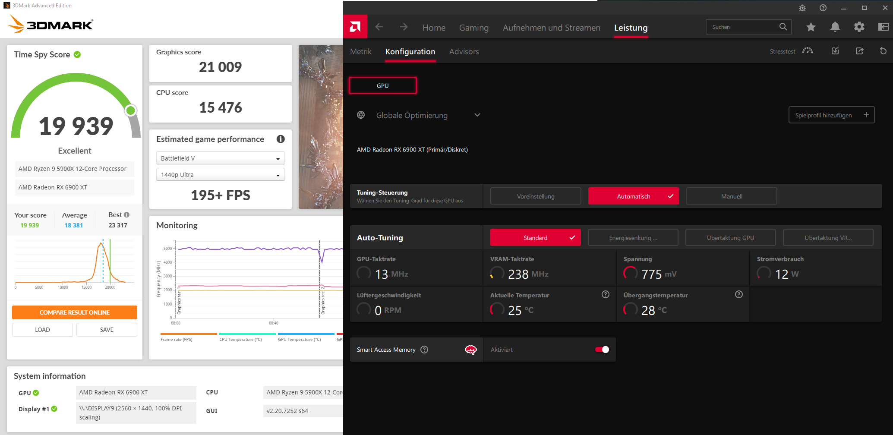Click the Time Spy benchmark thumbnail

[x=321, y=127]
